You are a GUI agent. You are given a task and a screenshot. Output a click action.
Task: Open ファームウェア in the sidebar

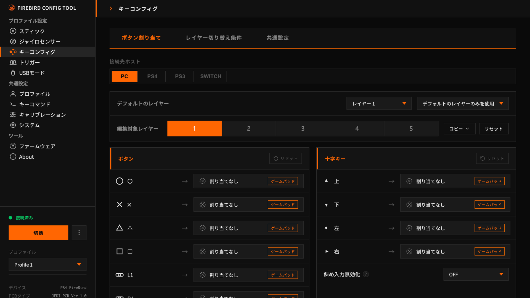(x=48, y=146)
